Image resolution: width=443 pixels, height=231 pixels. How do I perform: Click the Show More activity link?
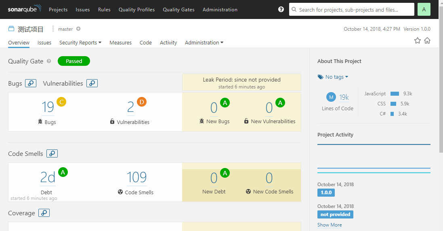pos(330,225)
